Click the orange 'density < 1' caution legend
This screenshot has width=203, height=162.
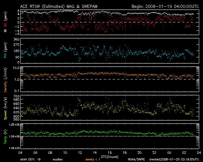point(94,159)
